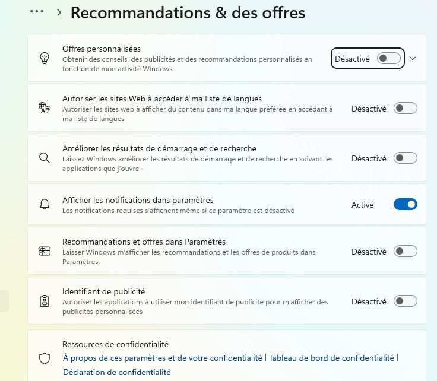Enable the Offres personnalisées toggle
This screenshot has height=381, width=437.
(x=389, y=58)
